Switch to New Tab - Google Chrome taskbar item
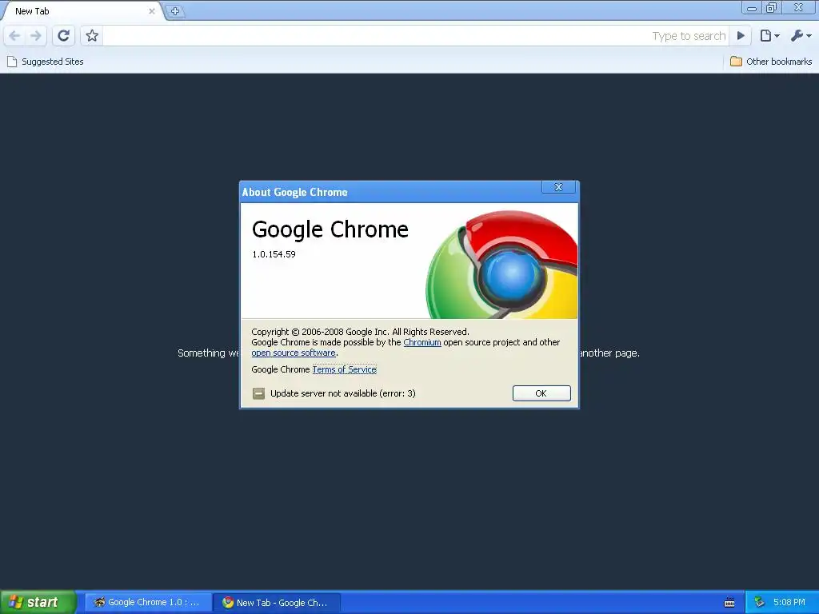Screen dimensions: 819x614 (277, 602)
